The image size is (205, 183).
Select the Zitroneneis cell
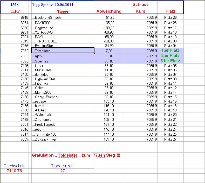(x=63, y=119)
